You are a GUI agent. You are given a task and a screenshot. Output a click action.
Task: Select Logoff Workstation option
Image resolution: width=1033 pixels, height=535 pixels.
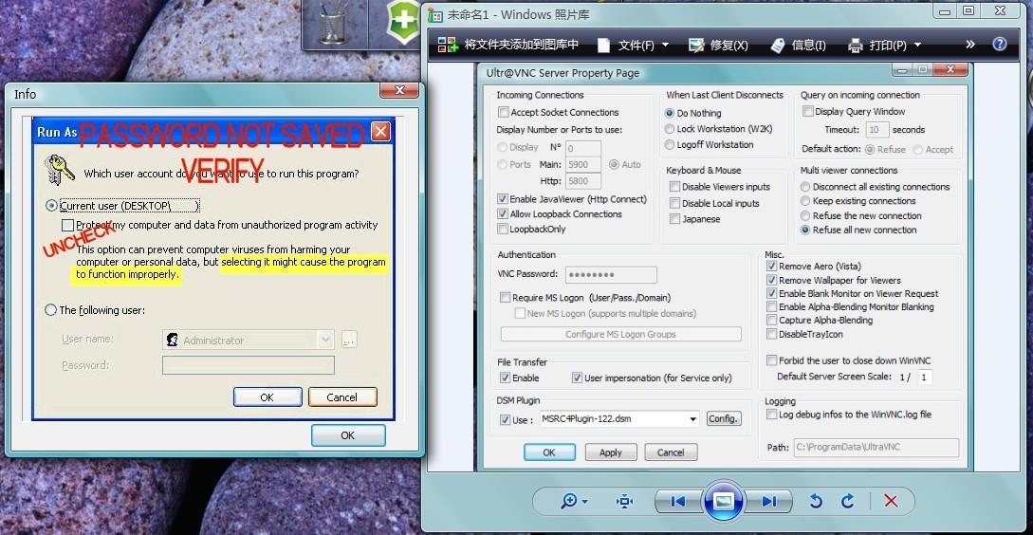[670, 145]
